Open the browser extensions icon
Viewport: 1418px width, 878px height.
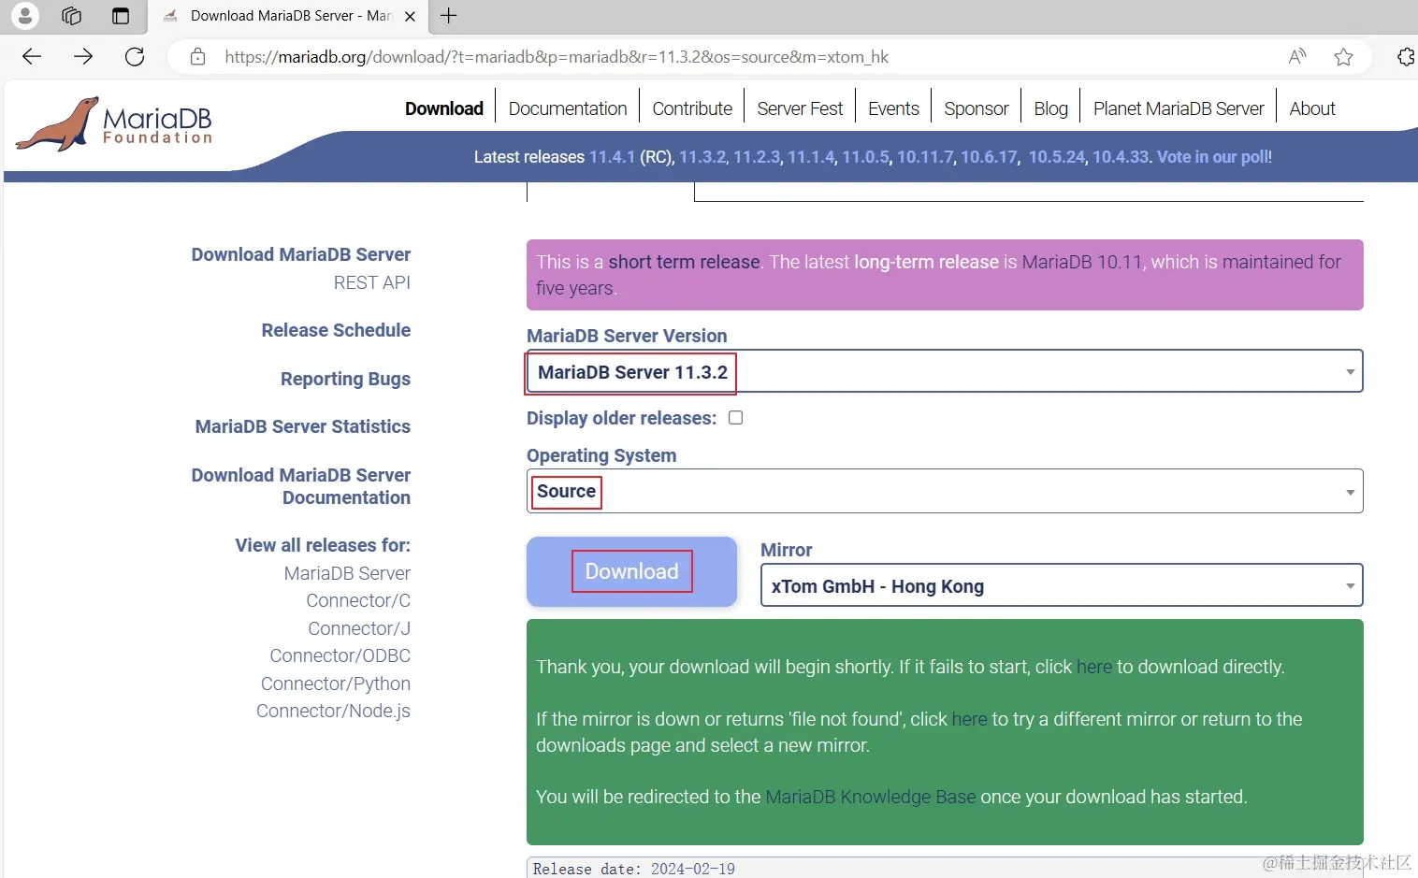point(1406,57)
